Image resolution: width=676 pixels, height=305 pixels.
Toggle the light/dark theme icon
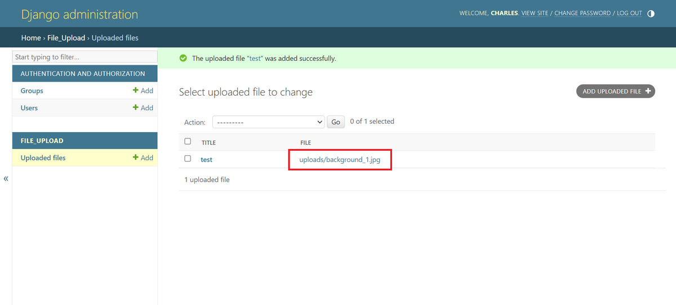(651, 14)
